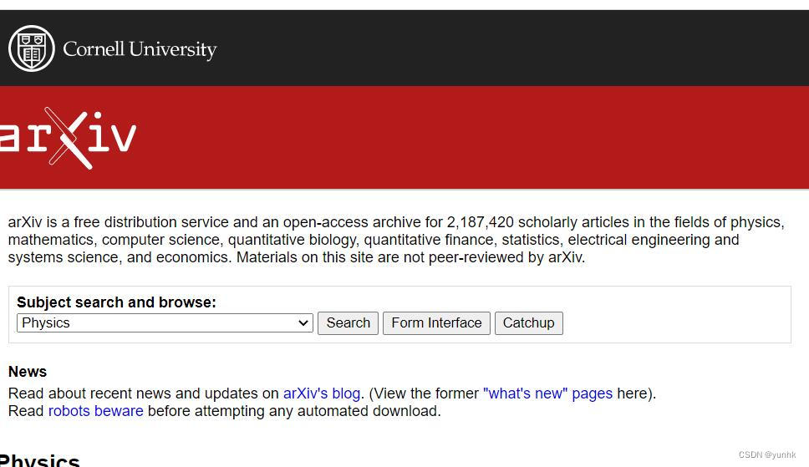Image resolution: width=809 pixels, height=467 pixels.
Task: Click the 2,187,420 article count text
Action: pyautogui.click(x=481, y=222)
